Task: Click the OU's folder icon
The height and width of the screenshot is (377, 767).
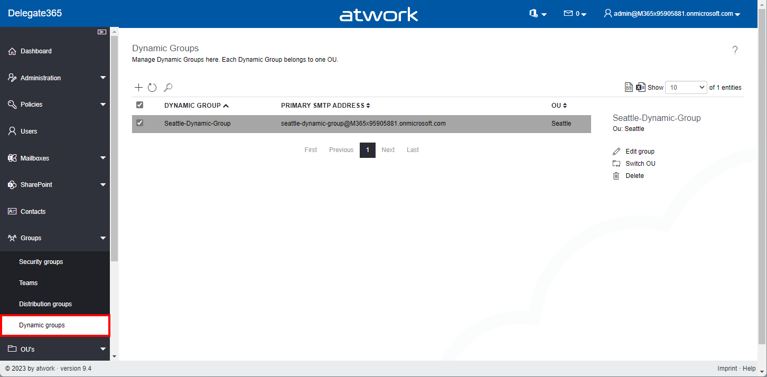Action: tap(13, 349)
